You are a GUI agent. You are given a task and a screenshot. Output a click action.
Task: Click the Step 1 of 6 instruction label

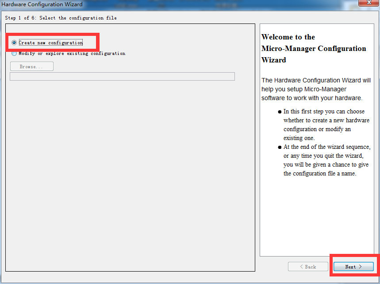(61, 18)
